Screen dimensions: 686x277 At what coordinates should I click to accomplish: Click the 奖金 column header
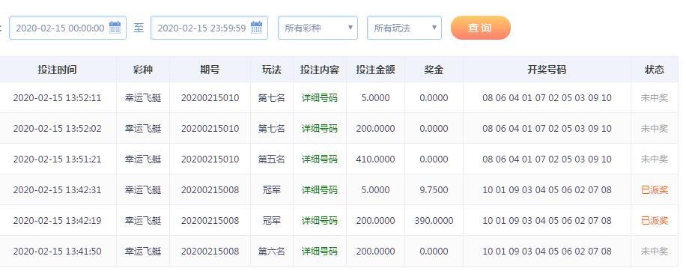point(434,70)
